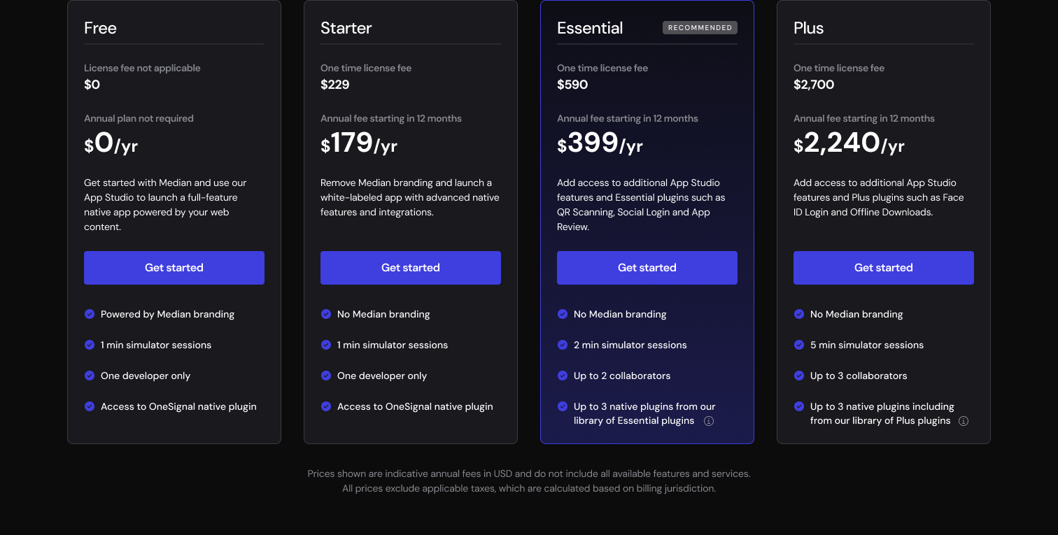Select the Plus plan heading
Image resolution: width=1058 pixels, height=535 pixels.
pos(808,28)
